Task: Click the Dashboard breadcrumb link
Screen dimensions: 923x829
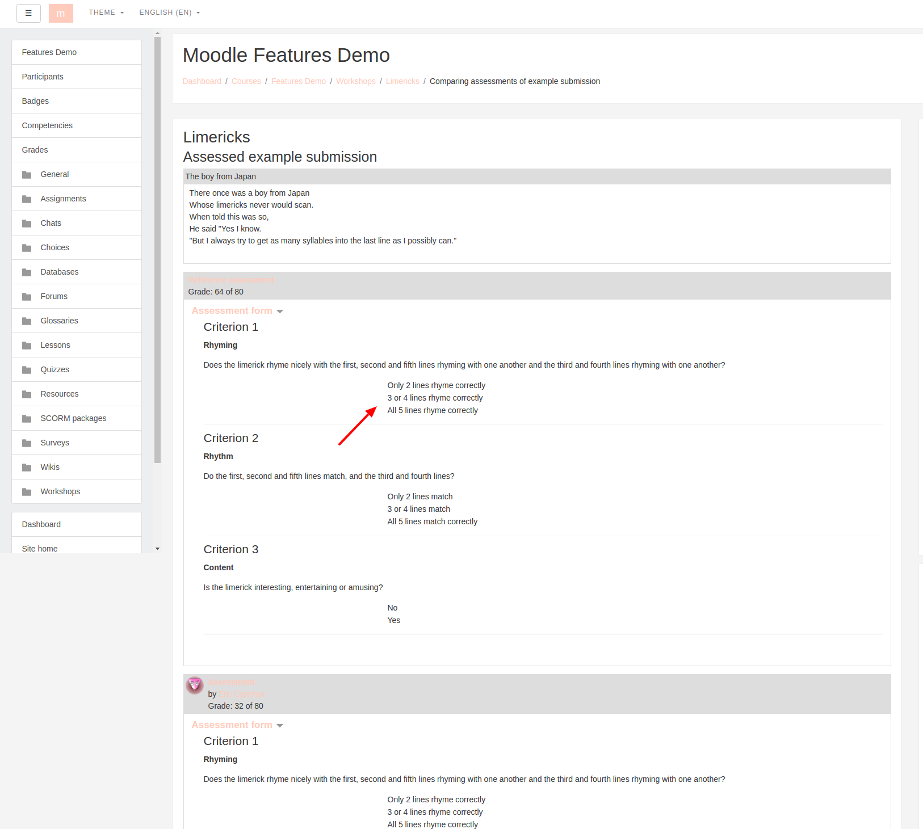Action: 202,81
